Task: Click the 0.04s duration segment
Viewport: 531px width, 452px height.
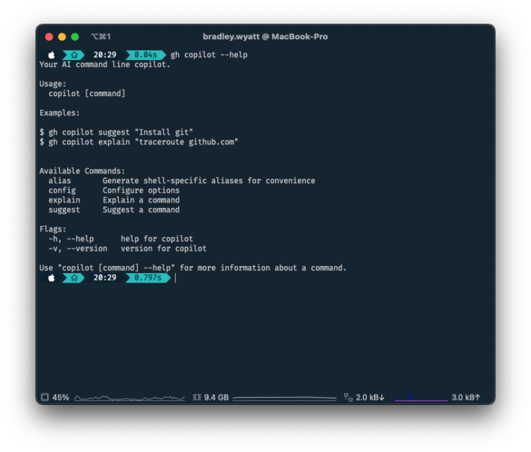Action: pos(146,55)
